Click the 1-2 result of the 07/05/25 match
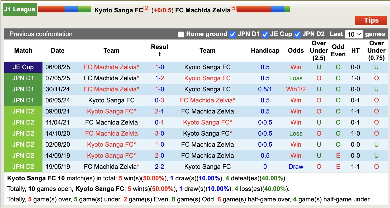The height and width of the screenshot is (208, 390). point(159,78)
